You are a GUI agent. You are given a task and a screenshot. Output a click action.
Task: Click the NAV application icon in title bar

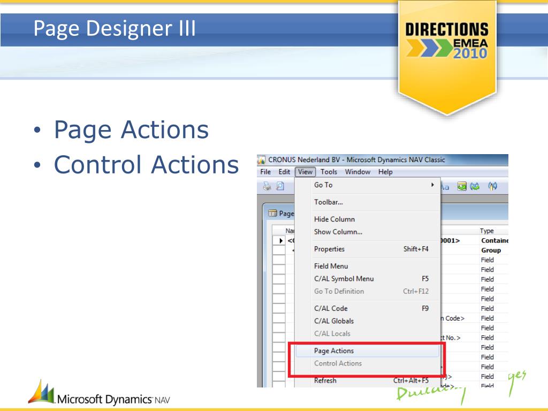261,159
